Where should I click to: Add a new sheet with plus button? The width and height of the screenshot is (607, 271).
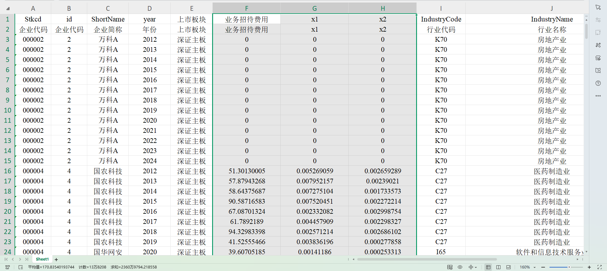[x=56, y=260]
